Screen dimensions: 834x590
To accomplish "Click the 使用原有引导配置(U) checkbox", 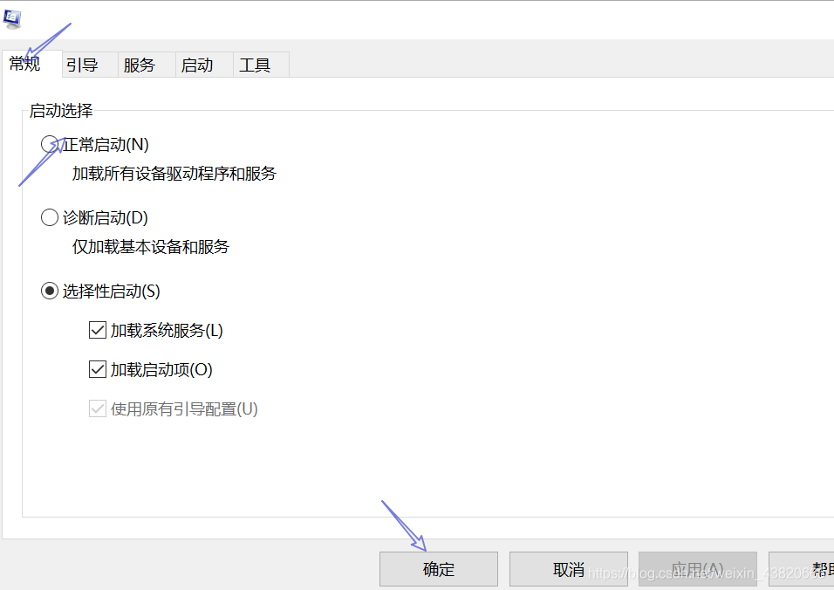I will click(x=98, y=408).
